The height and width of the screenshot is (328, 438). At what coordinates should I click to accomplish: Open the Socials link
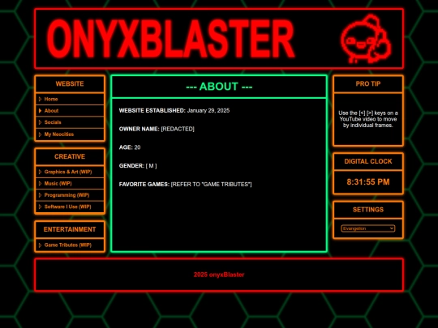(x=53, y=122)
